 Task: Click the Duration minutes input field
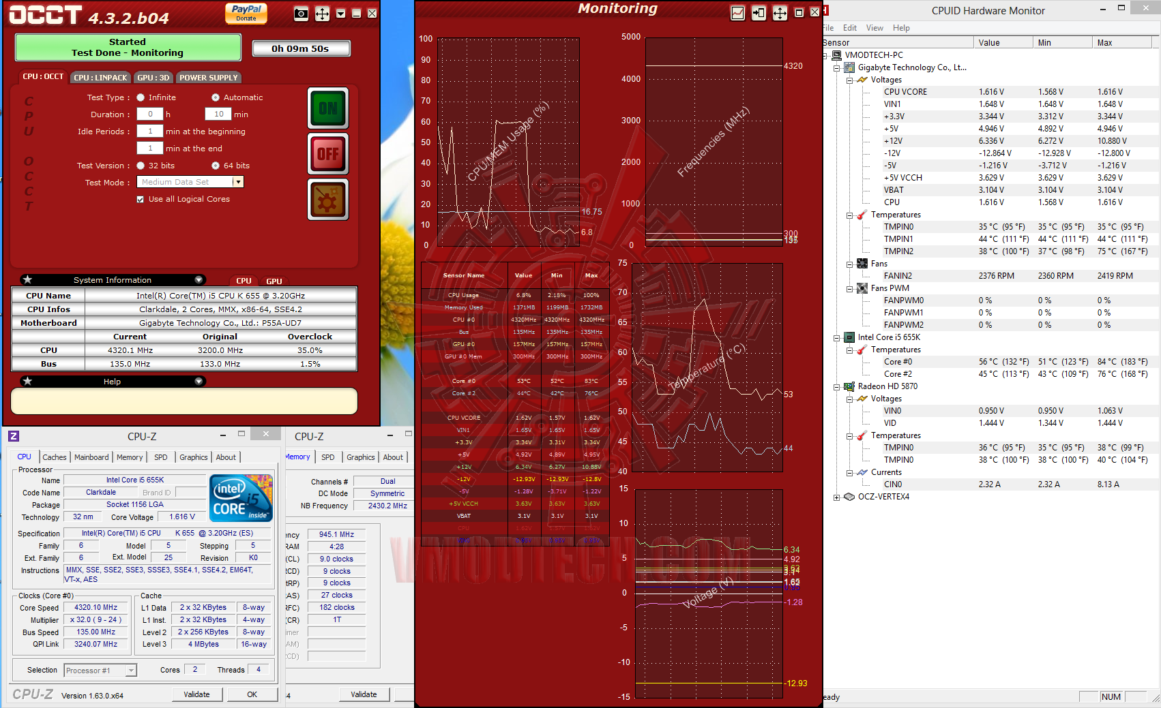[218, 114]
